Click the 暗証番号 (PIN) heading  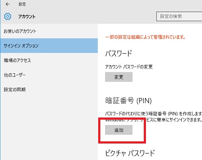pos(129,101)
